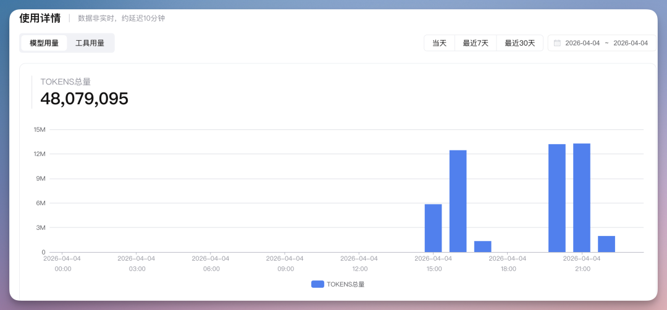Select the 16:00 bar above 12M tokens
Image resolution: width=667 pixels, height=310 pixels.
coord(458,201)
